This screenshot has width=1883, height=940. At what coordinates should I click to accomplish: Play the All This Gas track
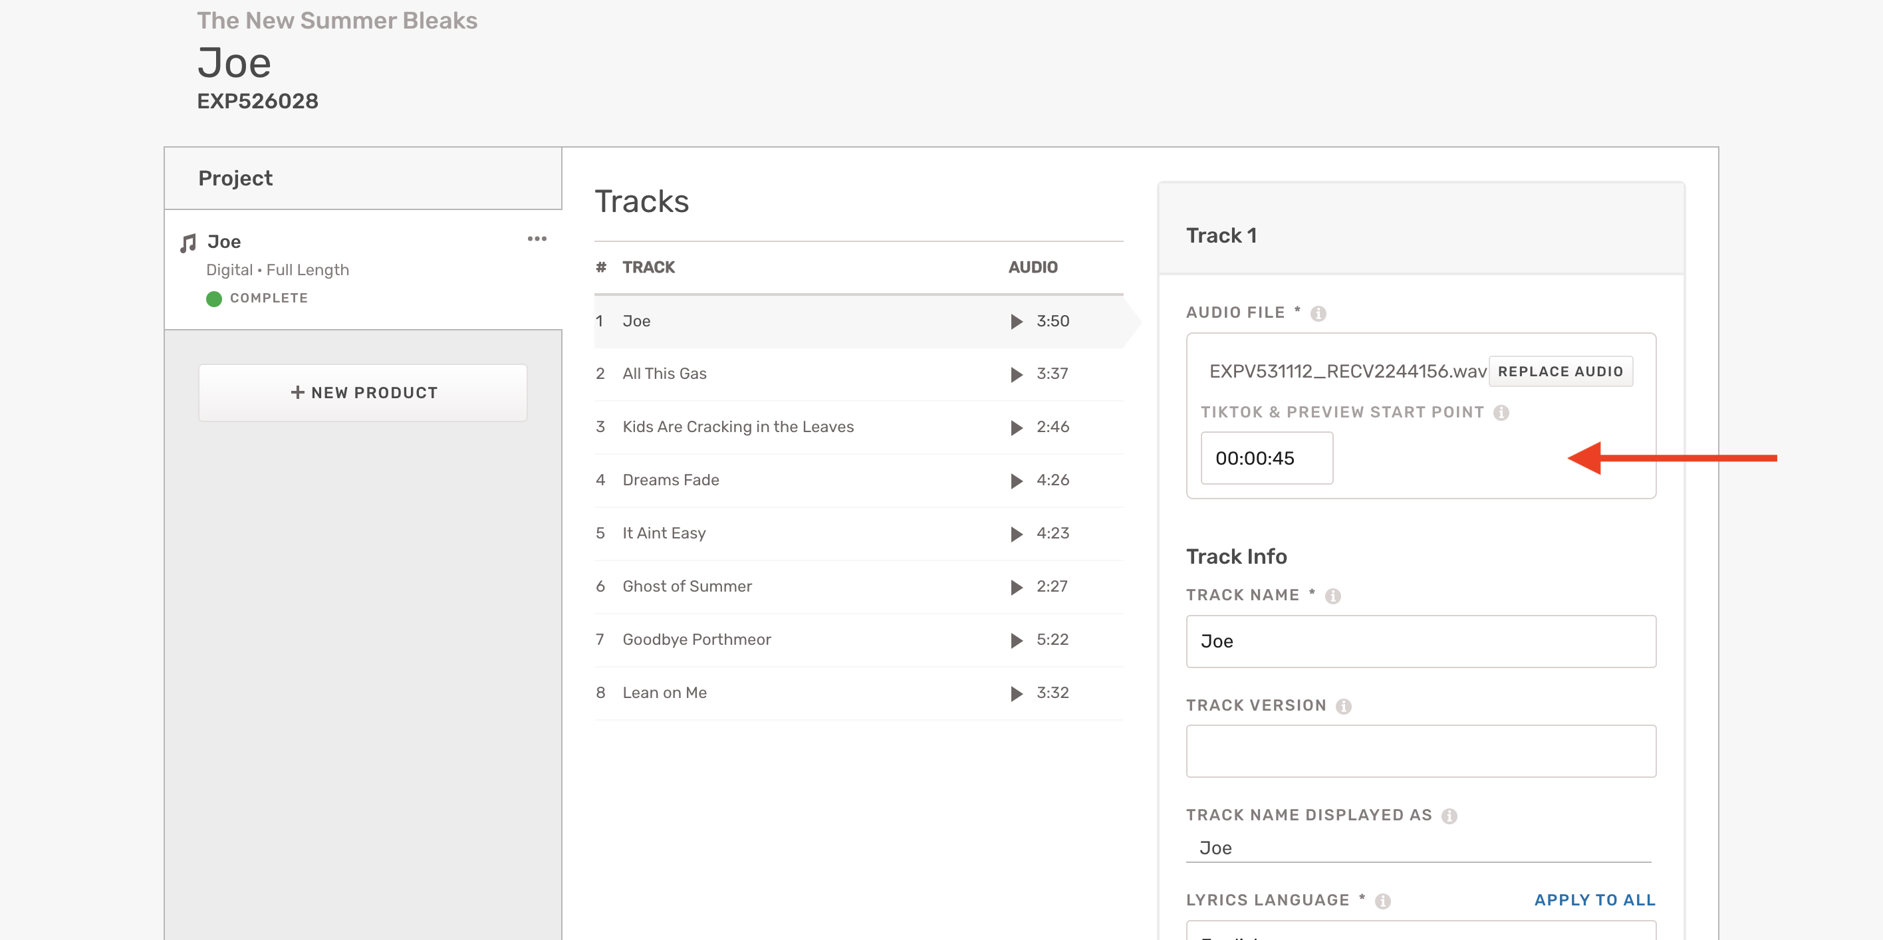coord(1016,374)
